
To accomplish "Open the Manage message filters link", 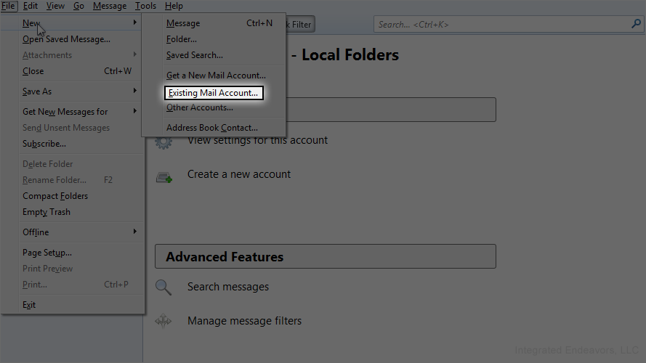I will point(244,321).
